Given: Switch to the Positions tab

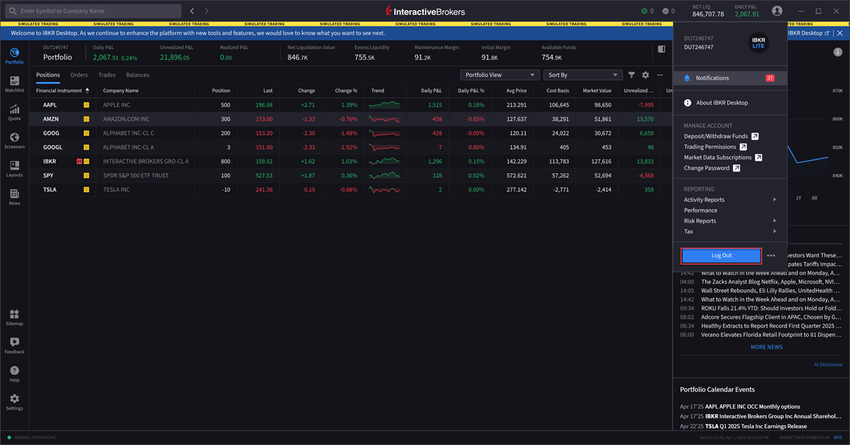Looking at the screenshot, I should click(x=48, y=75).
